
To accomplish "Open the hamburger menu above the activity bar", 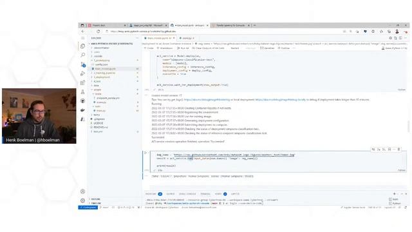I will point(83,38).
